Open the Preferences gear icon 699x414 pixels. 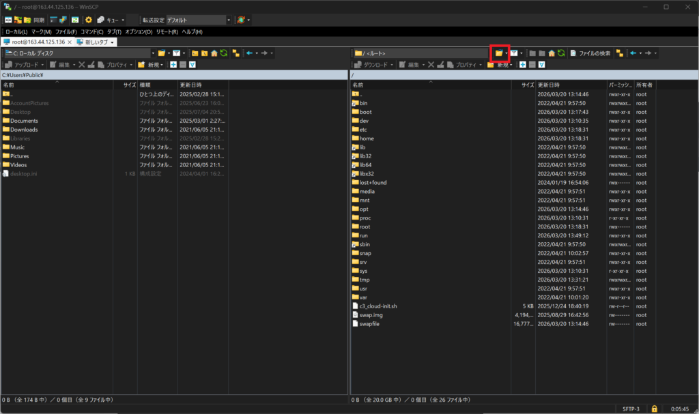click(x=89, y=20)
